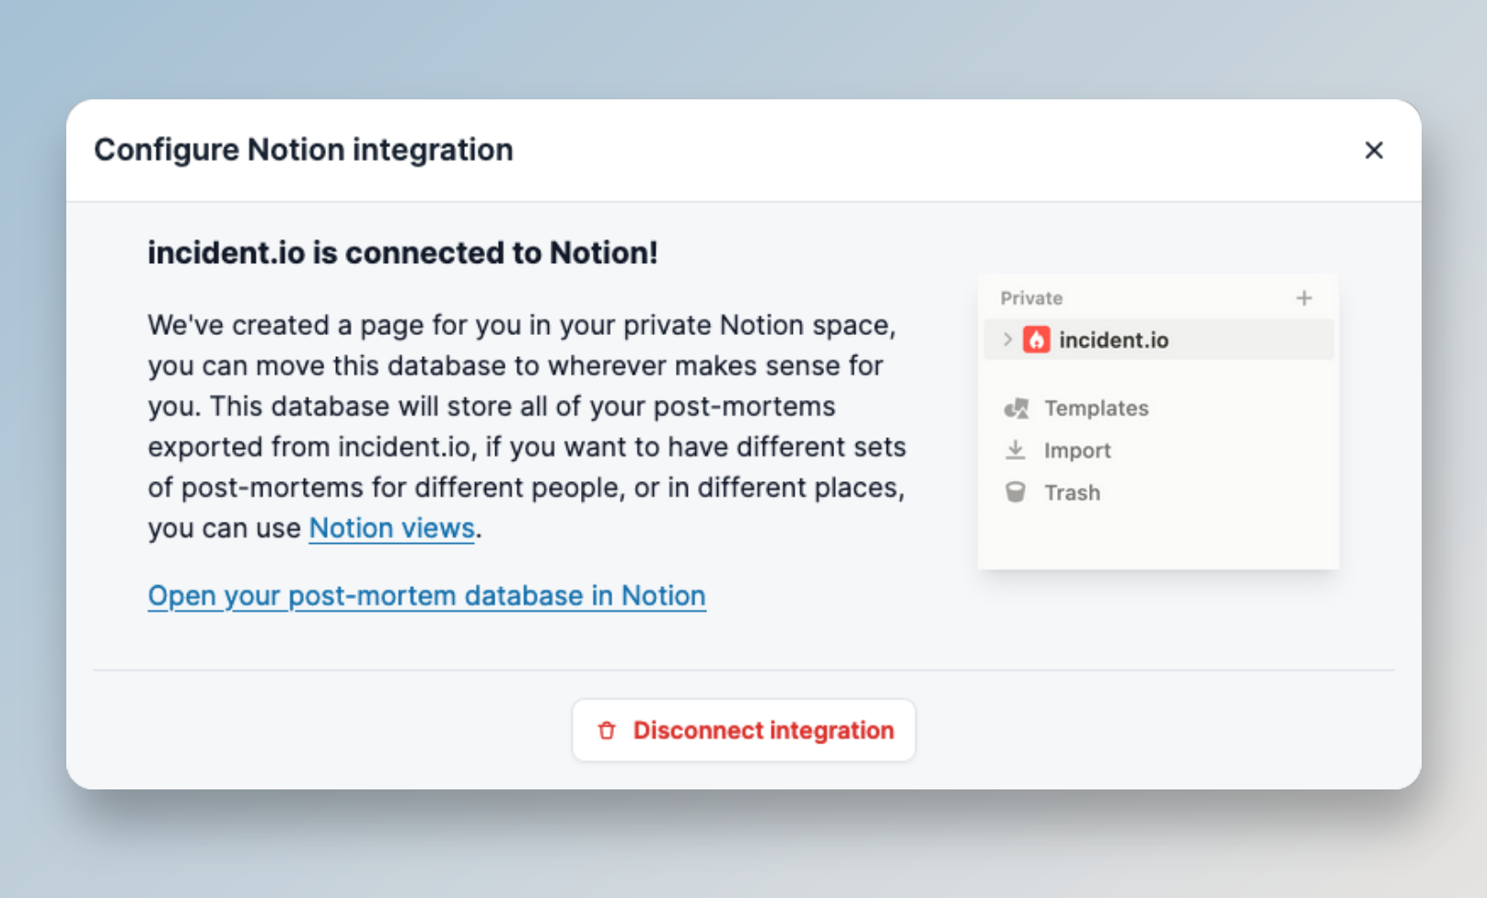Close the Configure Notion integration dialog

point(1374,150)
